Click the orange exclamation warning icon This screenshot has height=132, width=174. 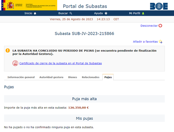point(8,50)
